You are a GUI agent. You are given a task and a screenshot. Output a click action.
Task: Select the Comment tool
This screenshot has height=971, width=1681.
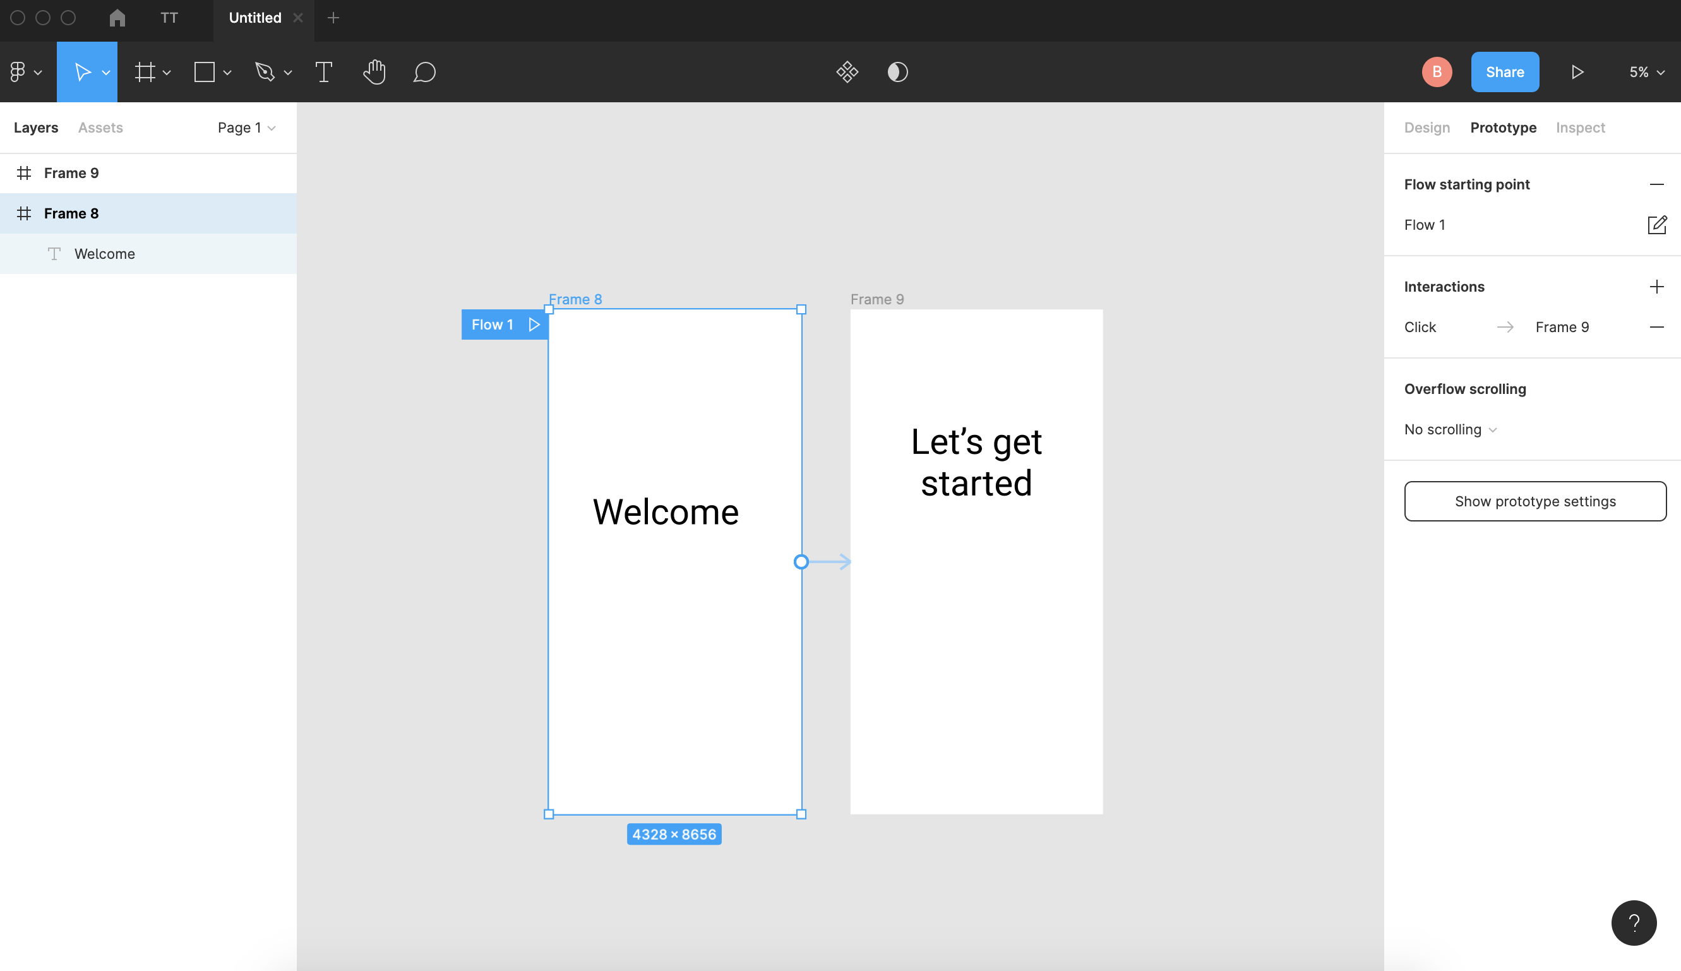coord(424,72)
